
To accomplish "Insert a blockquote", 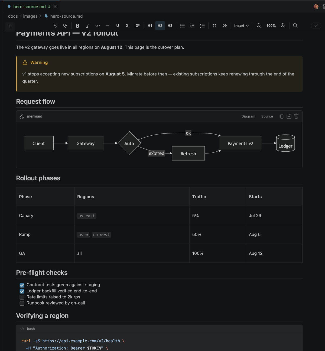I will point(214,25).
